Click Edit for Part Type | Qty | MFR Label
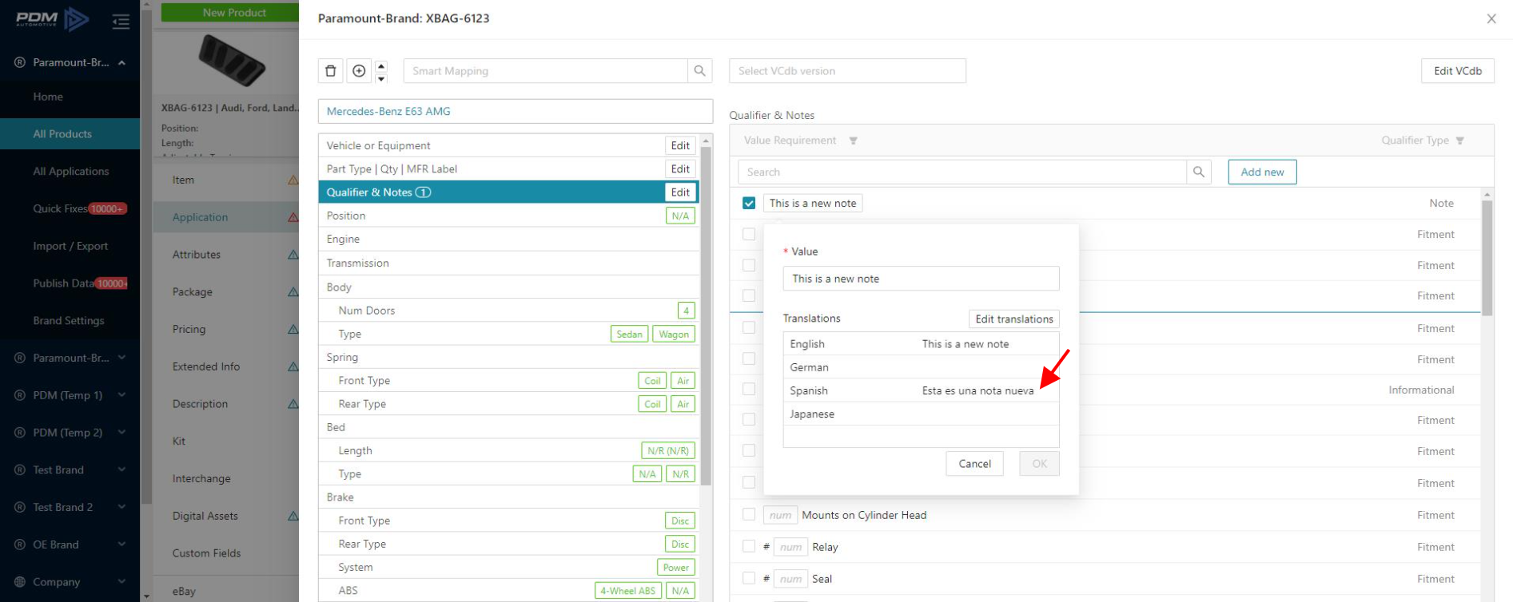This screenshot has height=602, width=1513. tap(680, 169)
